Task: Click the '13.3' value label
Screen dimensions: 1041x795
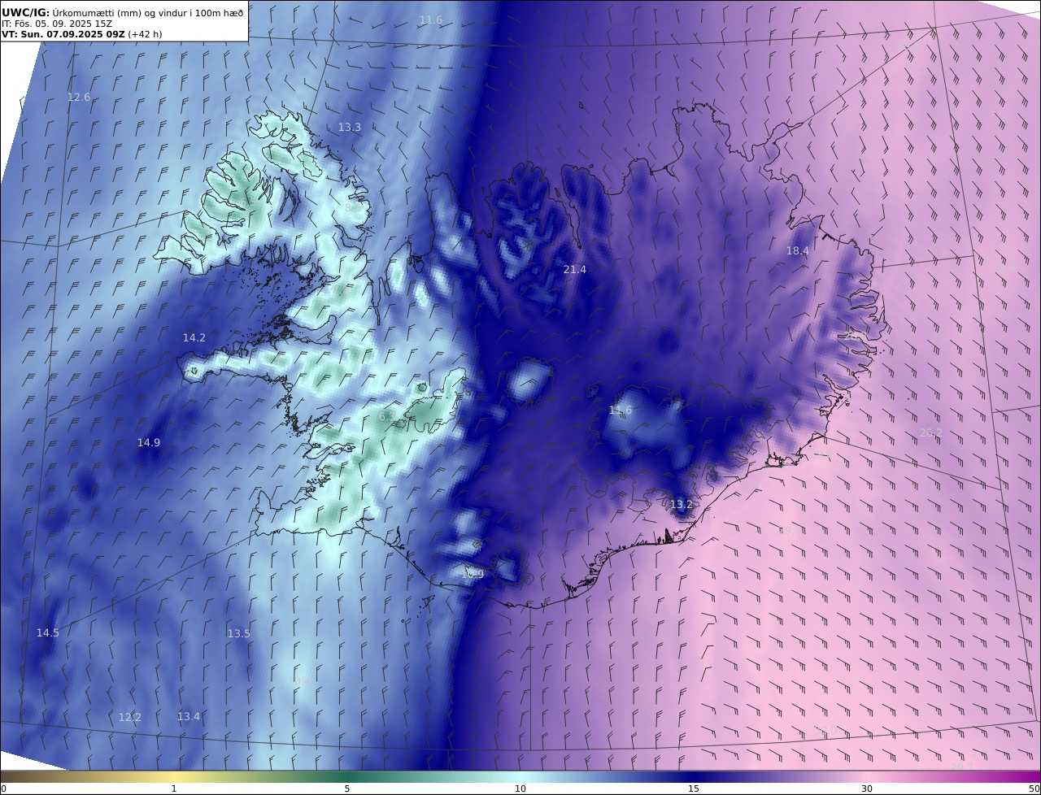Action: 350,128
